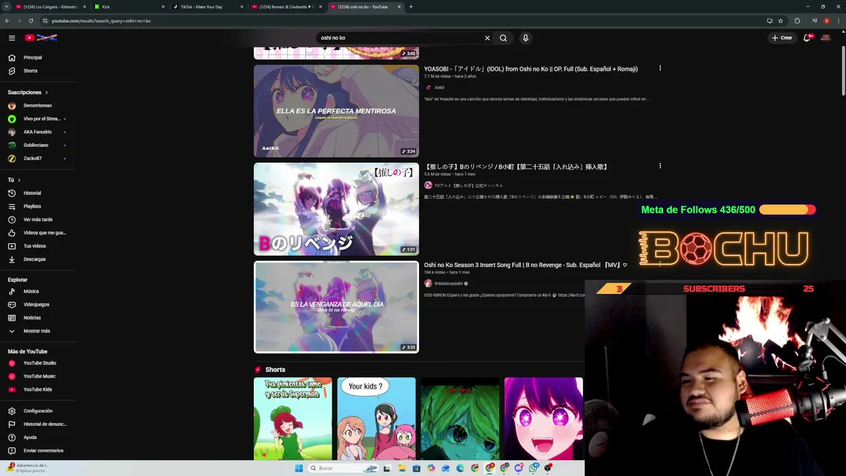Open Configuración settings
846x476 pixels.
click(x=38, y=411)
